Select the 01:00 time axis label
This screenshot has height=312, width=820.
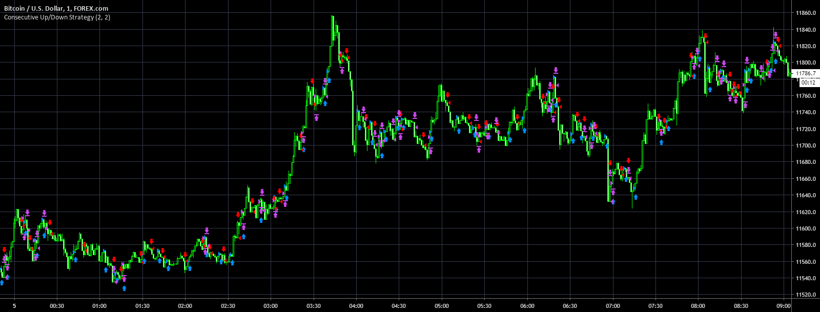tap(99, 306)
